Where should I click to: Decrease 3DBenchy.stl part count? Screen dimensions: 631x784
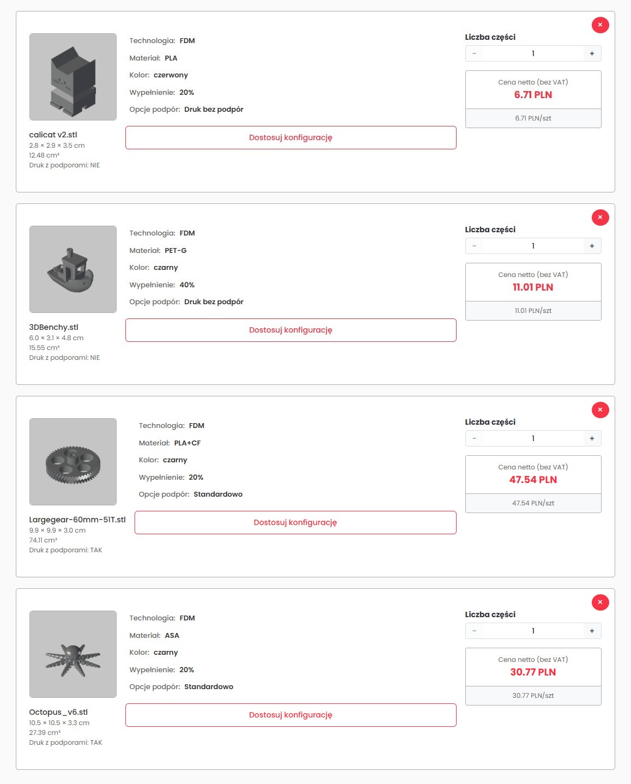[x=475, y=246]
